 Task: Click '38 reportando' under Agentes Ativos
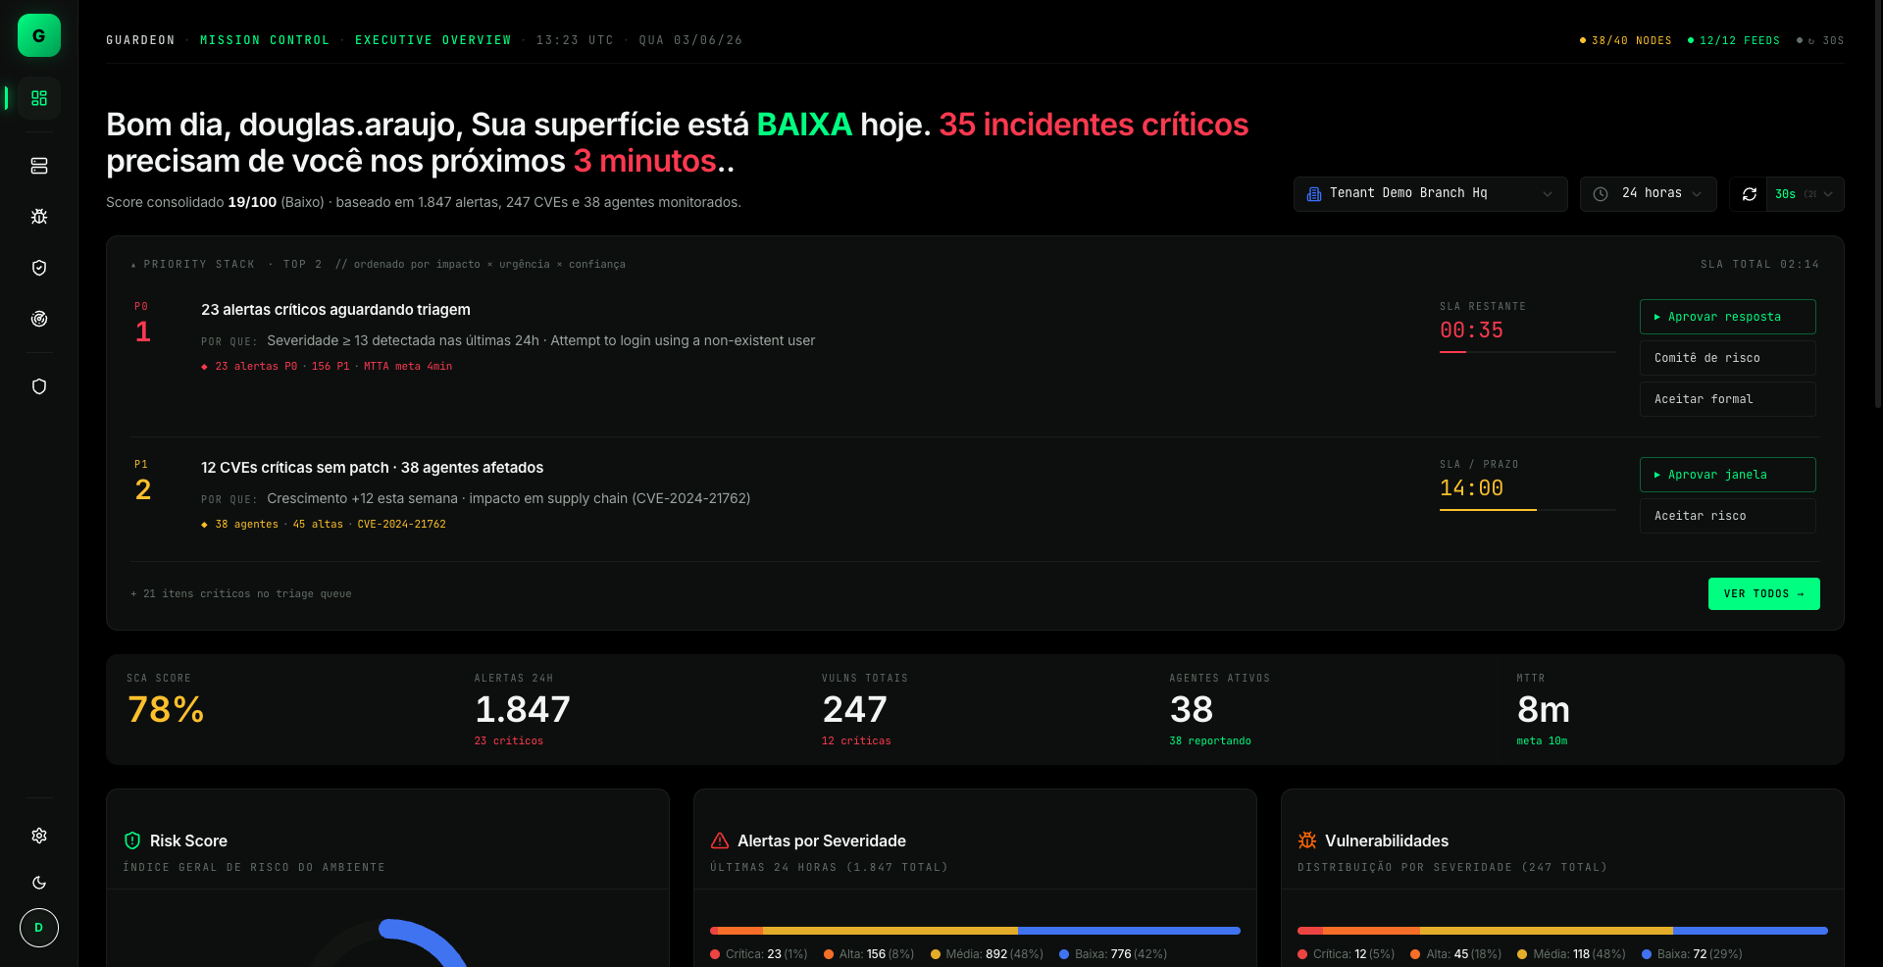tap(1210, 741)
